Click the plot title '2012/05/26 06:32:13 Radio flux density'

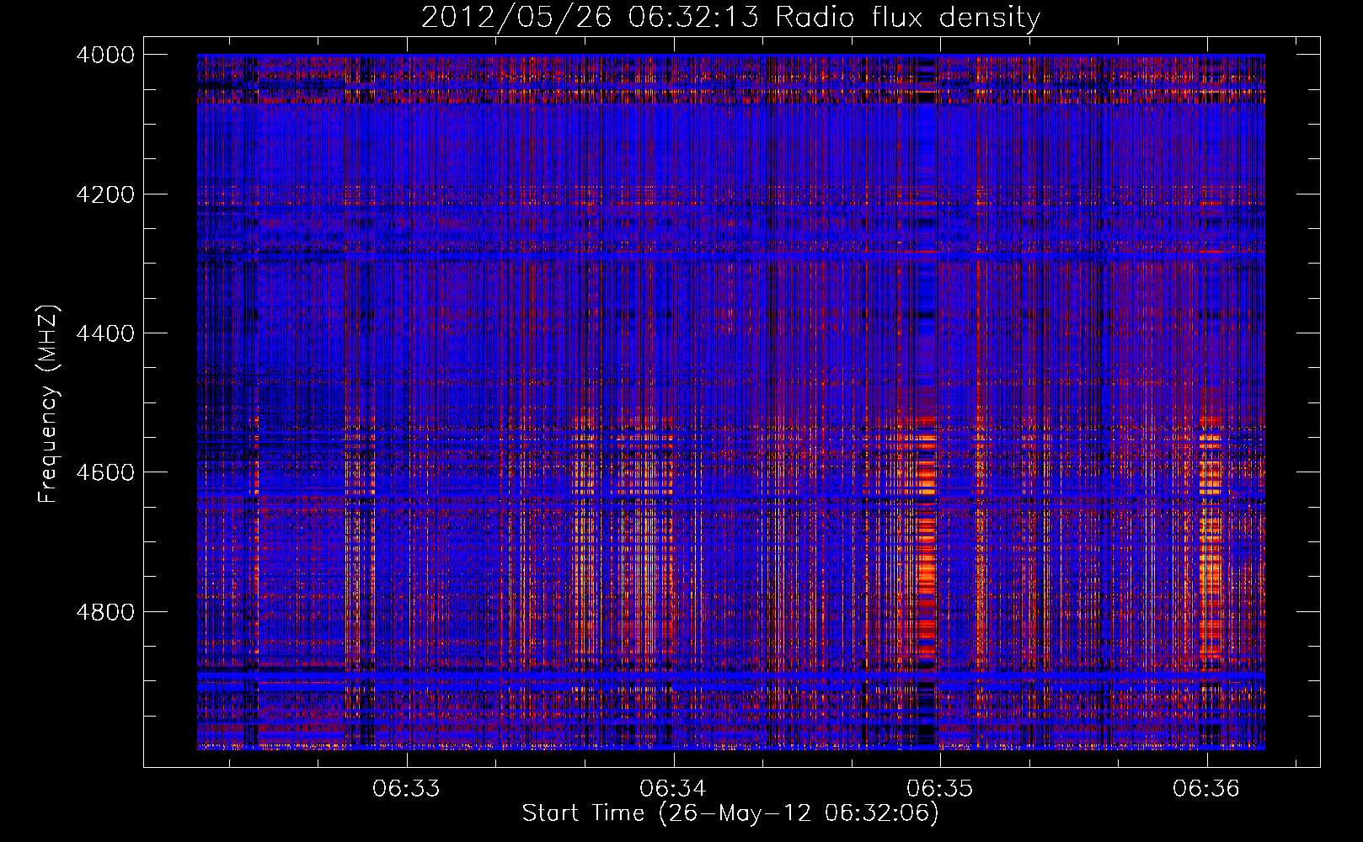coord(730,17)
